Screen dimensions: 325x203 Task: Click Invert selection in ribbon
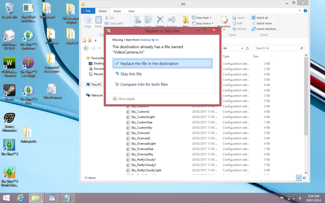tap(264, 29)
